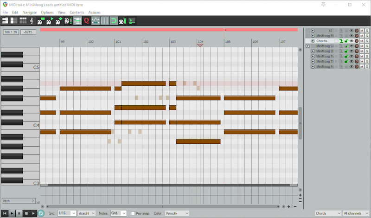Image resolution: width=371 pixels, height=218 pixels.
Task: Click the Quantize Q toolbar icon
Action: coord(86,20)
